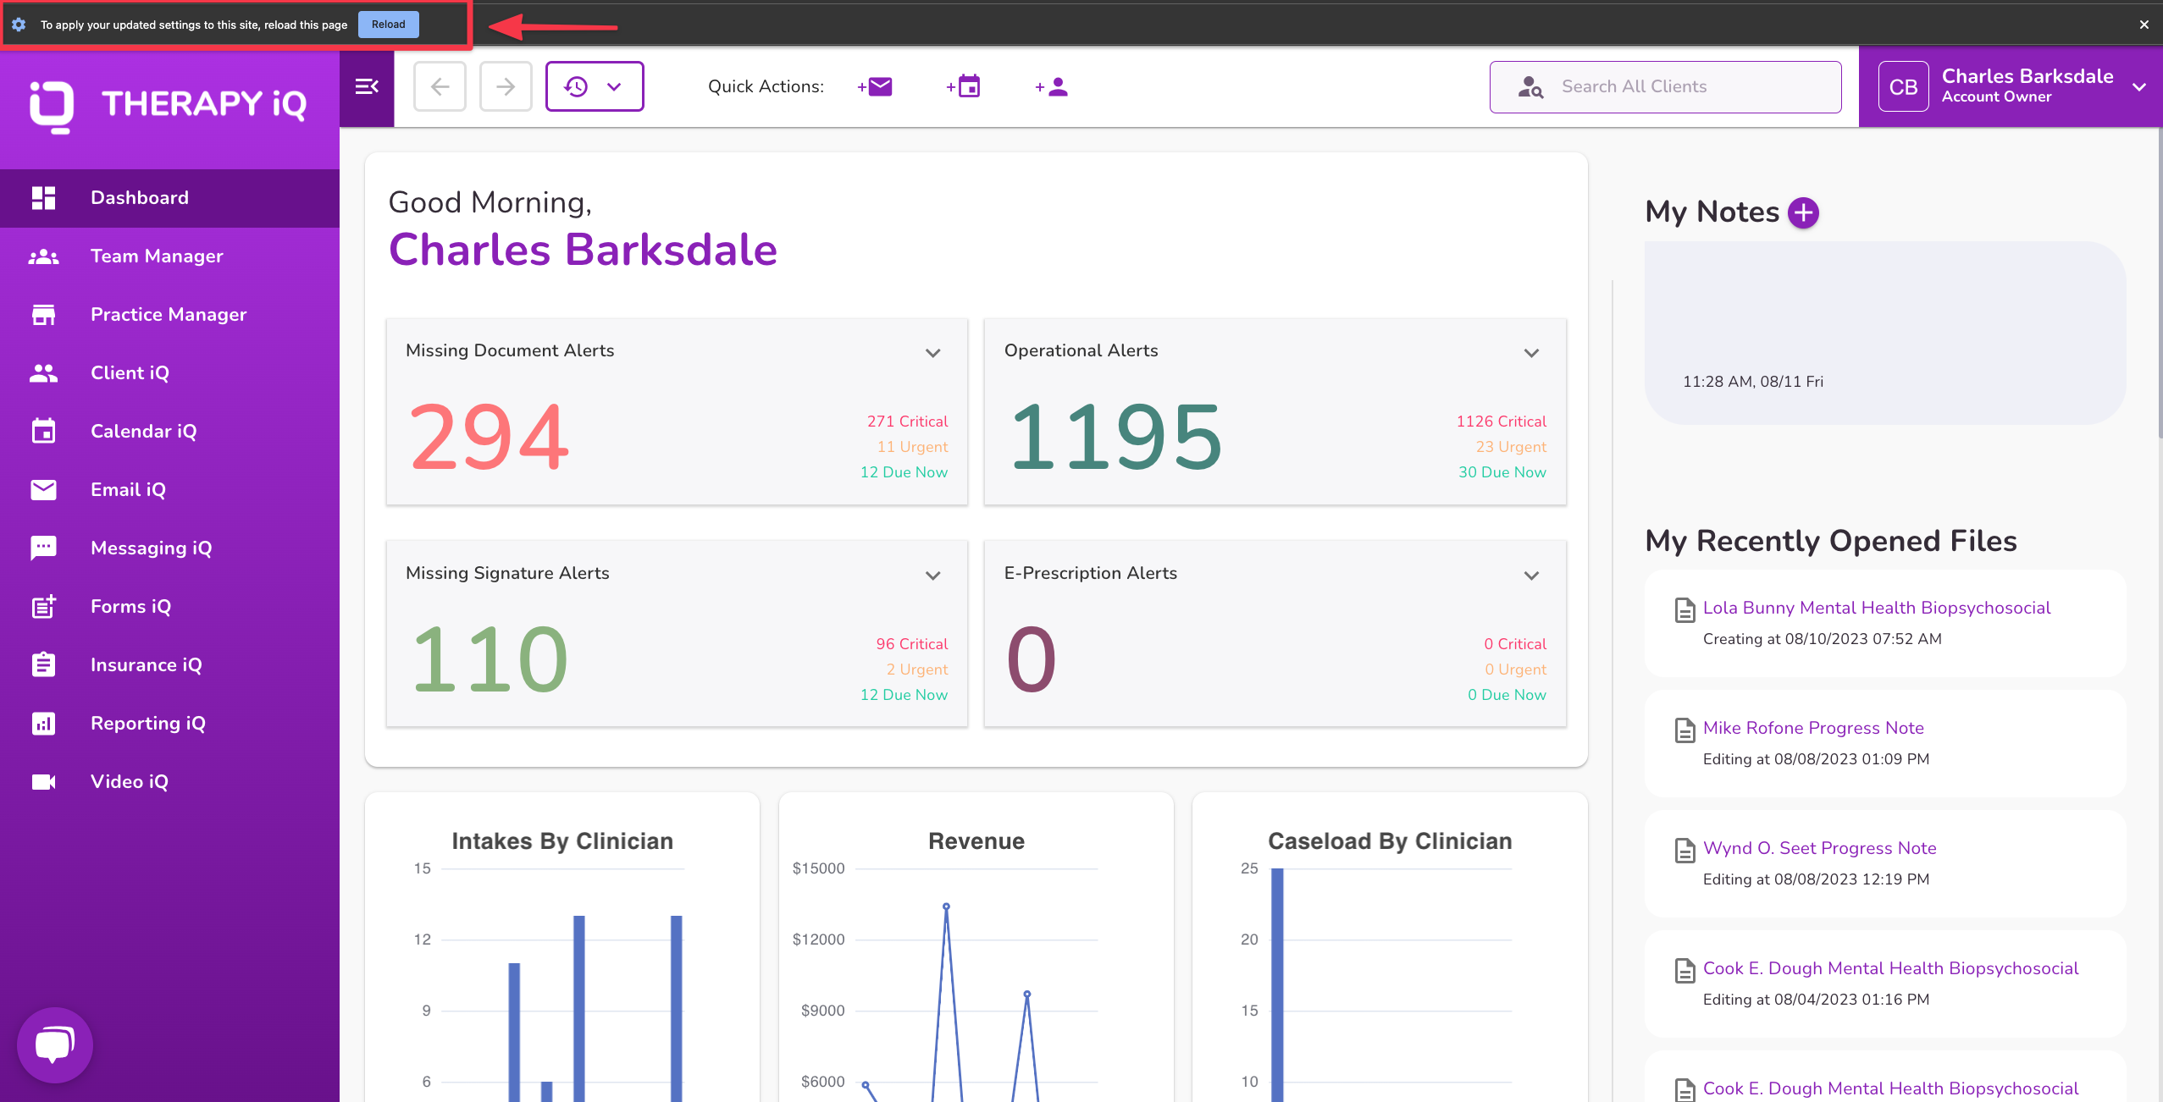
Task: Expand Operational Alerts card
Action: (1531, 353)
